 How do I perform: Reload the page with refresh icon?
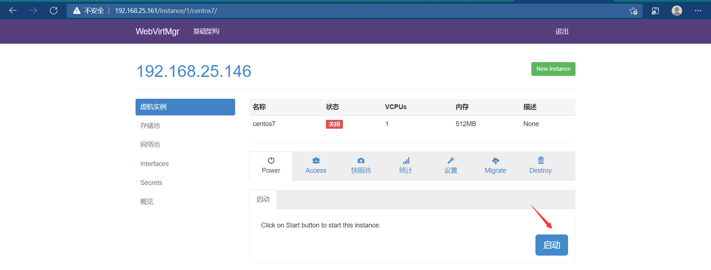click(54, 11)
